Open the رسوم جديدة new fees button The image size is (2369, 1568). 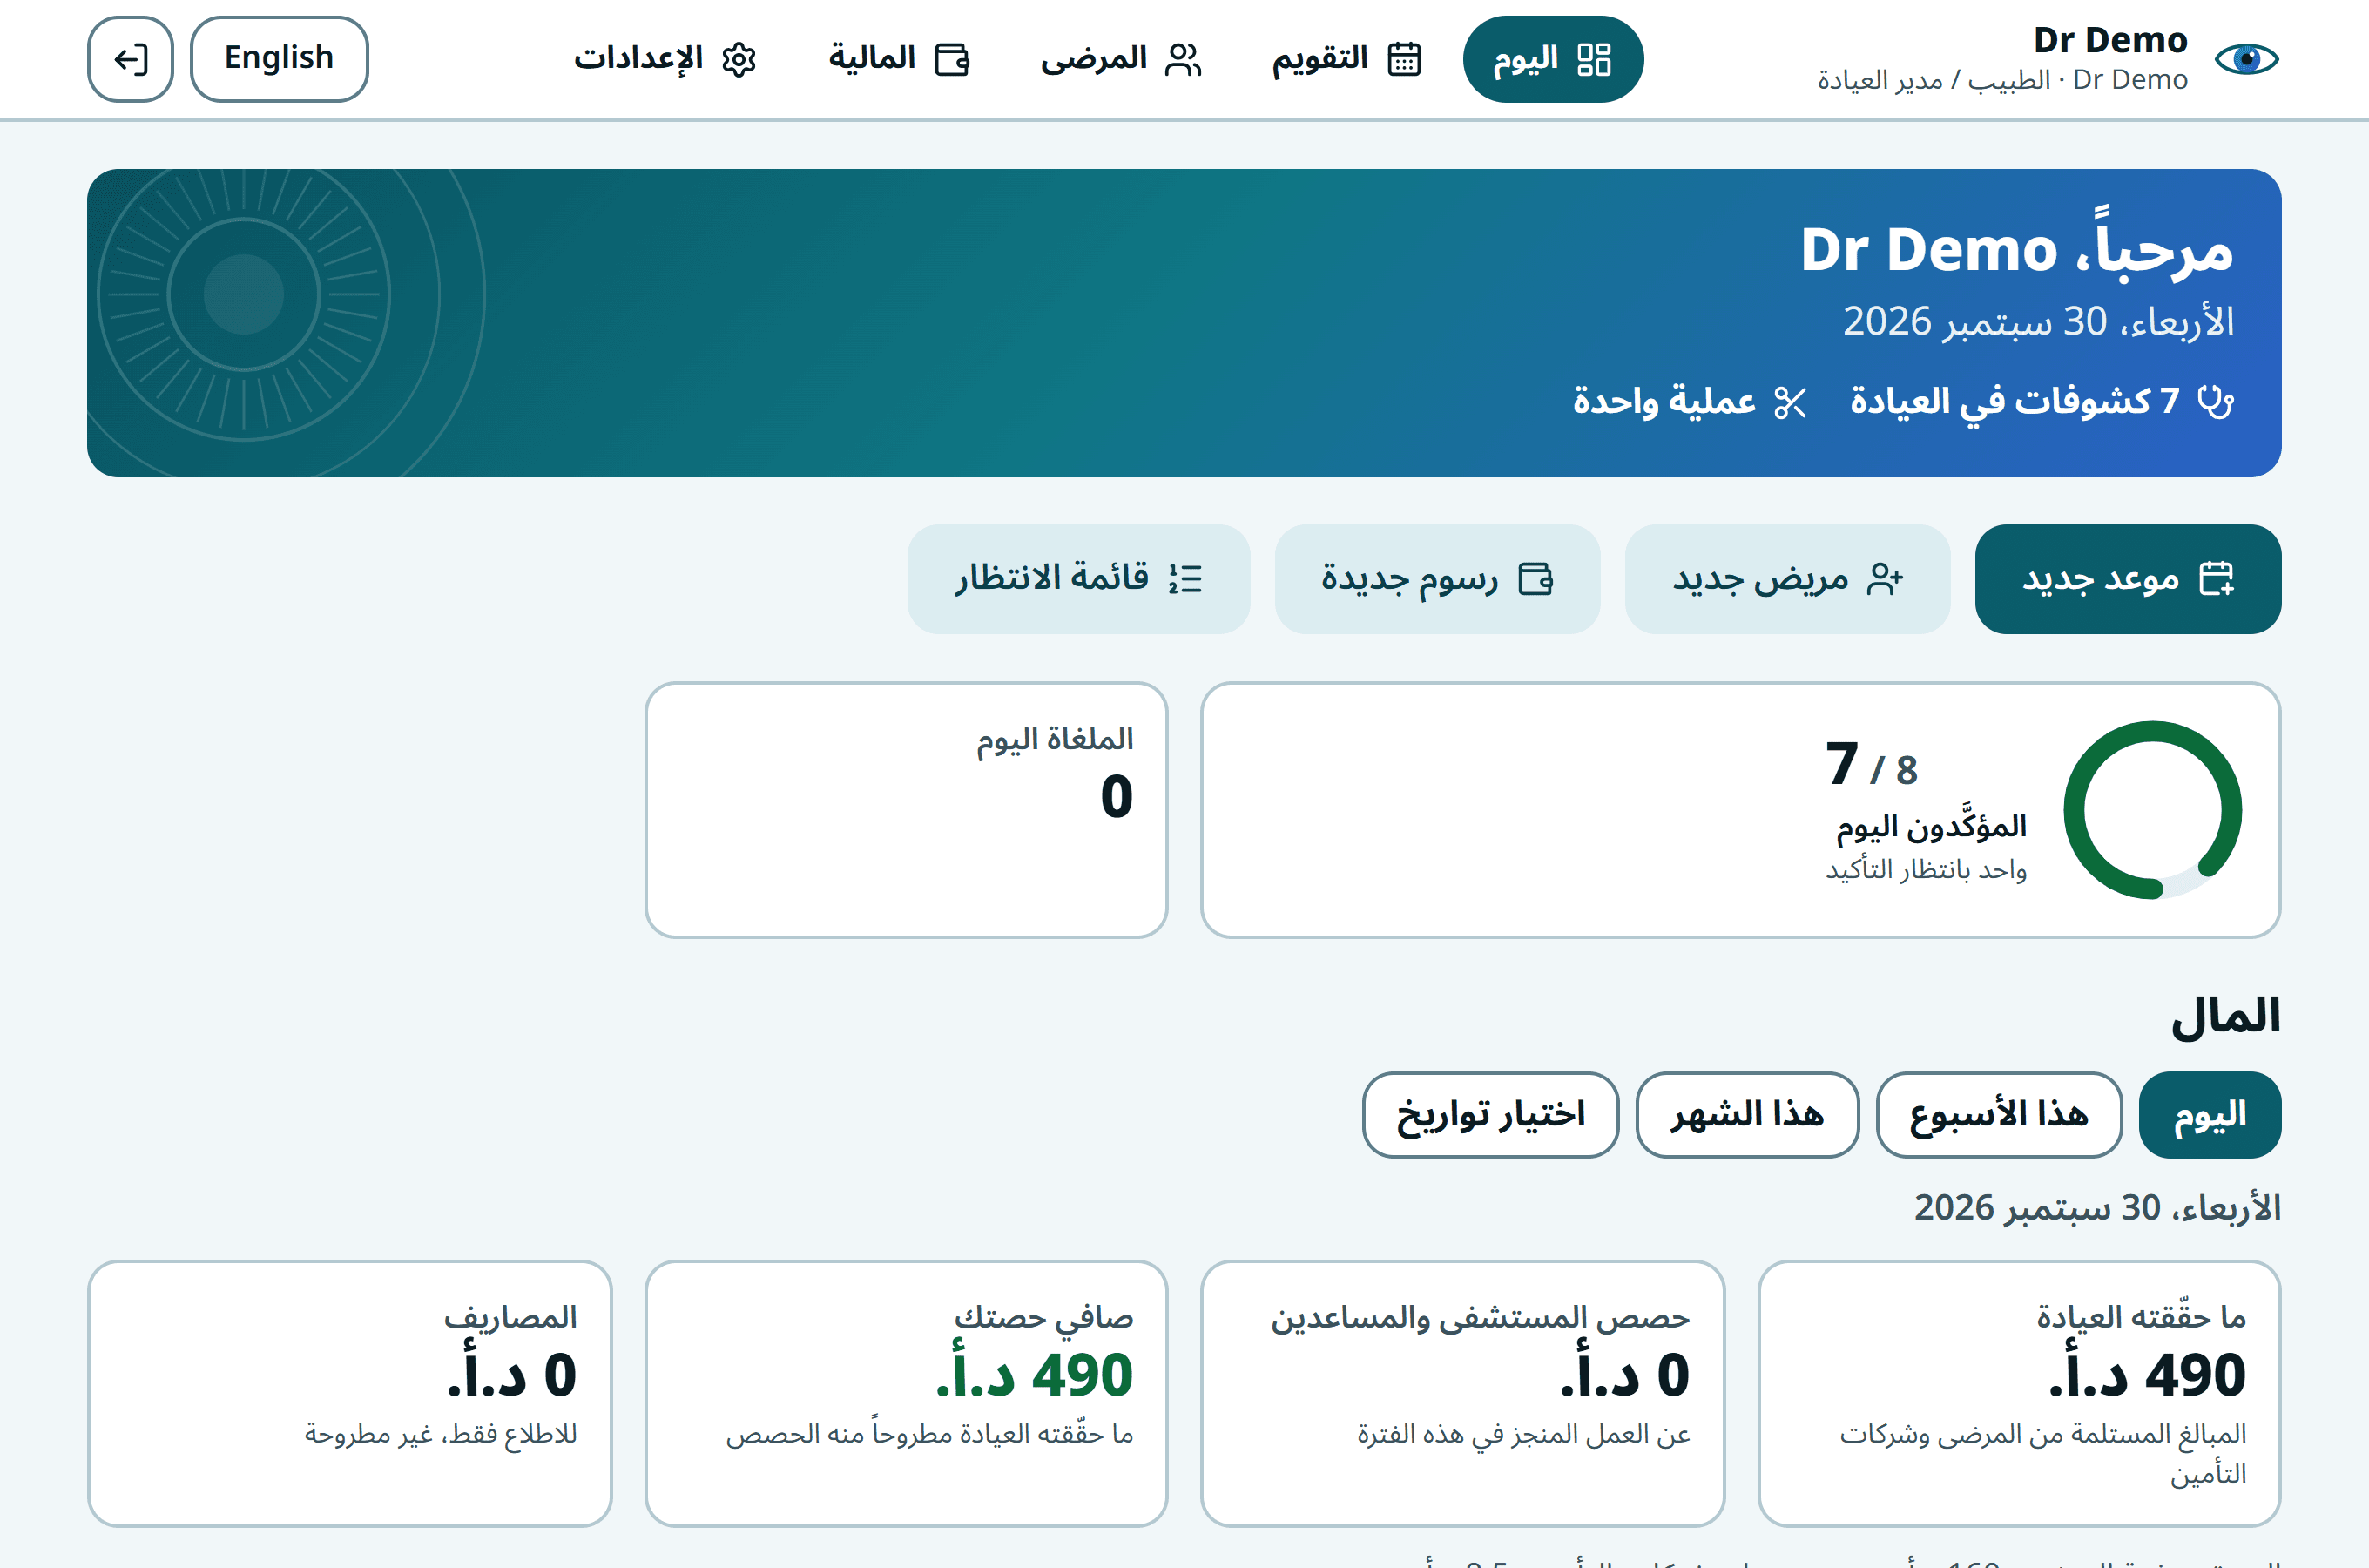[1437, 579]
